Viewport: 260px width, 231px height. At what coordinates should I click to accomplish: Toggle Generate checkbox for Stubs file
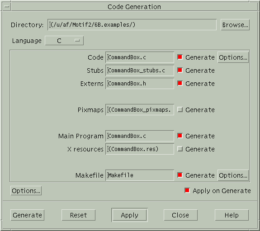[180, 71]
